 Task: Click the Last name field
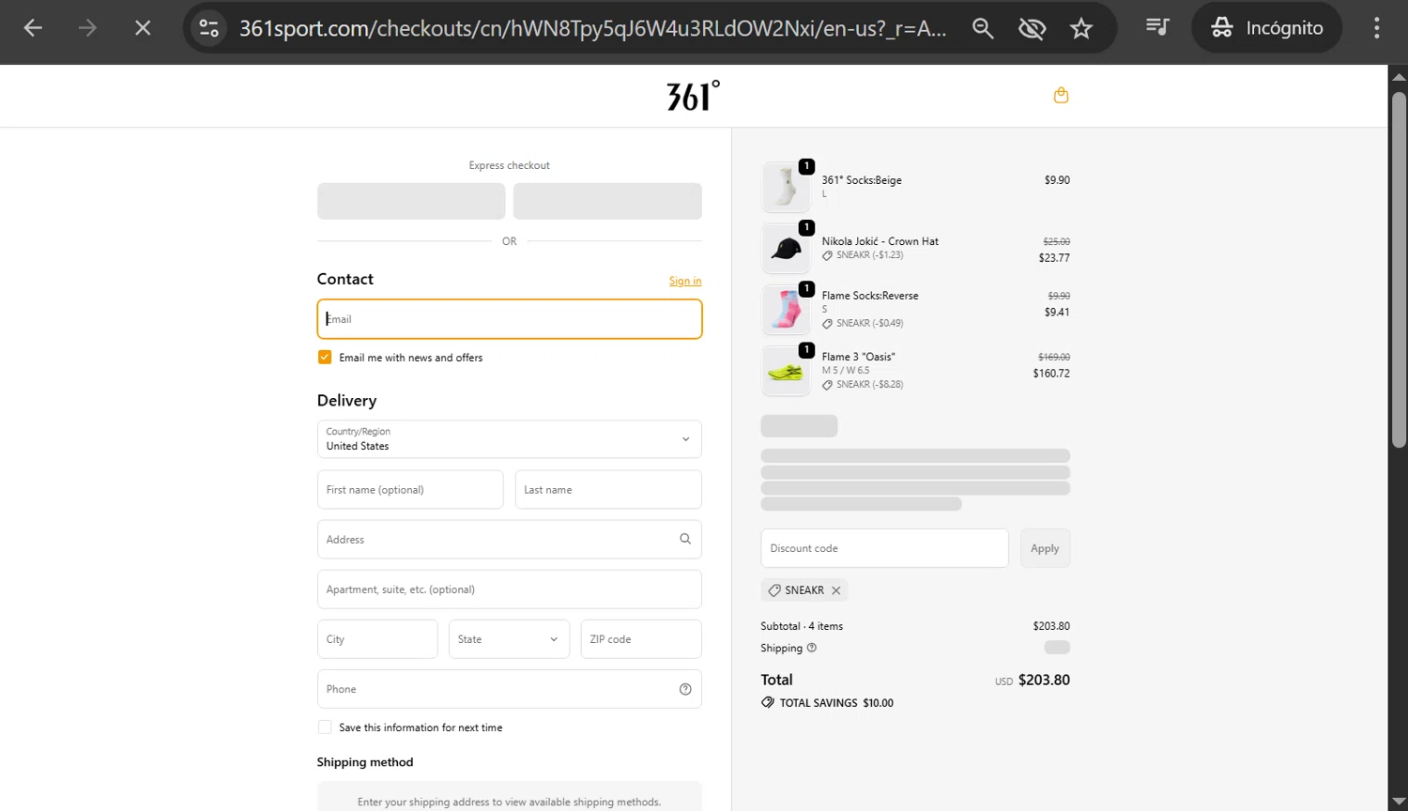(x=608, y=490)
